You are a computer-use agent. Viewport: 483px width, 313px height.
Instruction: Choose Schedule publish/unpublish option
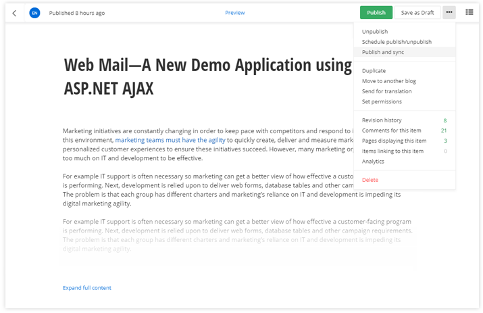391,42
